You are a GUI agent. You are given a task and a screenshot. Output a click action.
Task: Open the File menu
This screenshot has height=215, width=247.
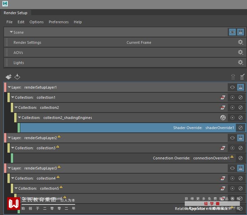tap(9, 22)
